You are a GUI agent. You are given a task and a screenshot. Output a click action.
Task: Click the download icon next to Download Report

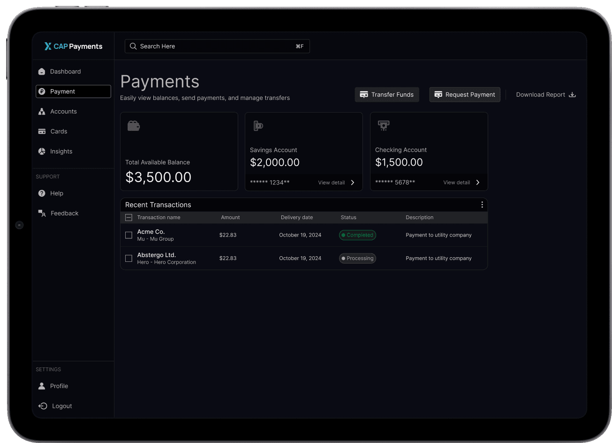tap(573, 94)
